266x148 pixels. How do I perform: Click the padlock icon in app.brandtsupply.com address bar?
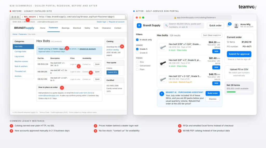click(175, 17)
